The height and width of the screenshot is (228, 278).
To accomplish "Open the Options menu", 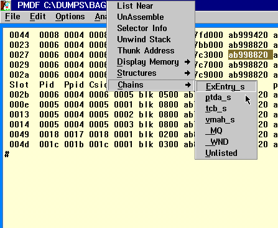I will click(70, 17).
